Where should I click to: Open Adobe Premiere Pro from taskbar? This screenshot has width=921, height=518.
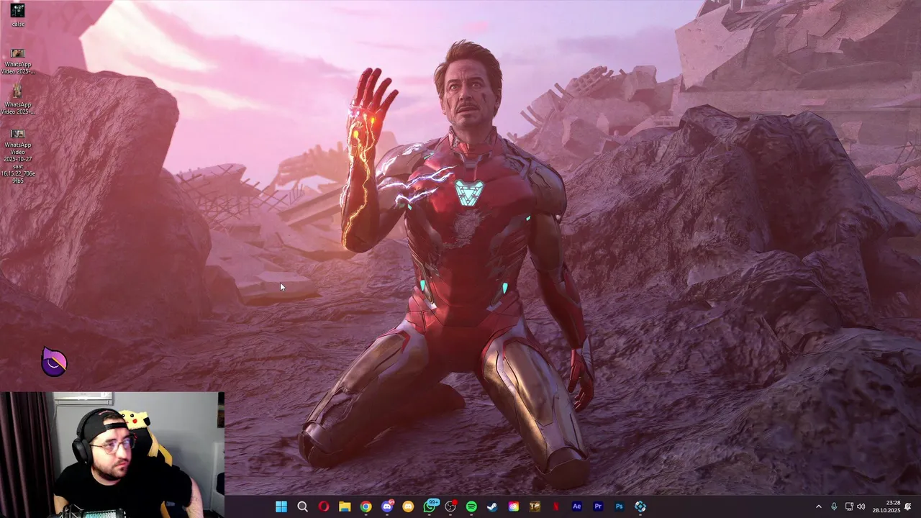point(598,506)
